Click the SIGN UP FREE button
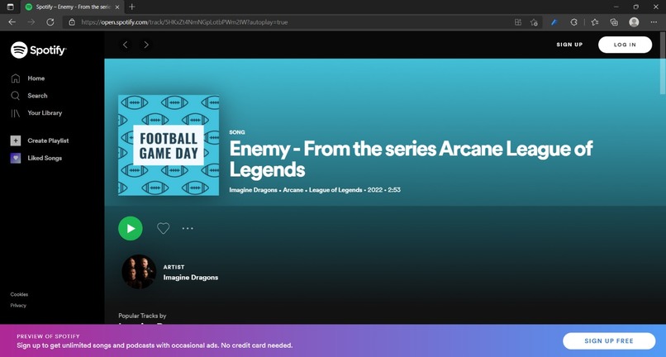Viewport: 666px width, 357px height. 609,340
